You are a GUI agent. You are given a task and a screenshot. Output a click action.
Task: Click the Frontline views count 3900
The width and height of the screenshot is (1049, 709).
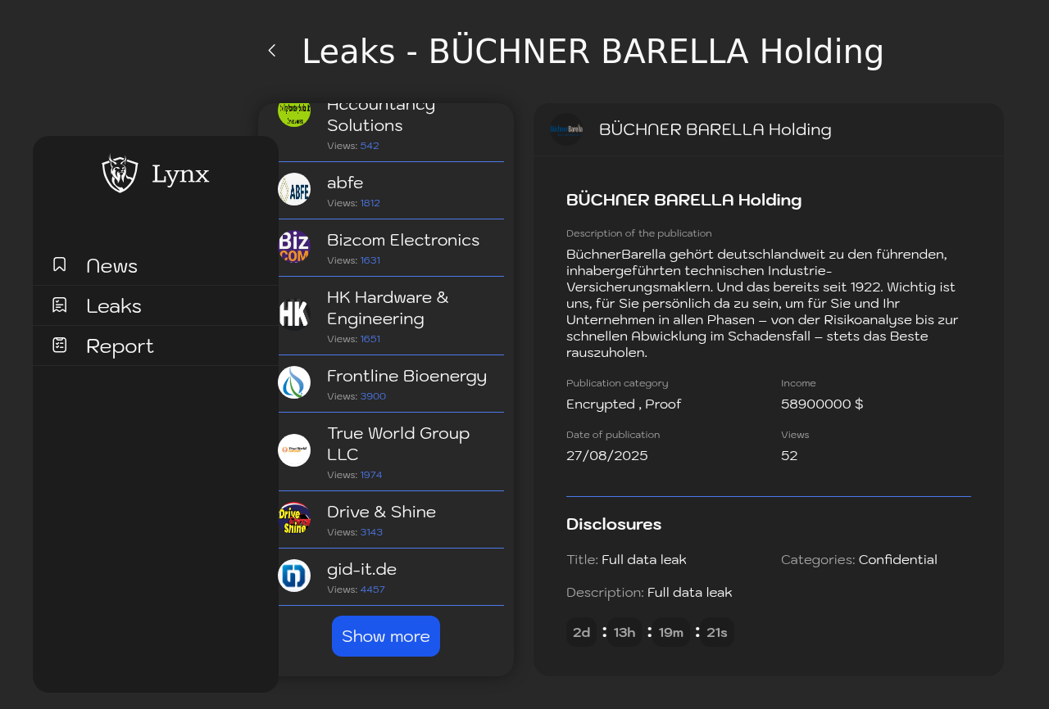[373, 396]
